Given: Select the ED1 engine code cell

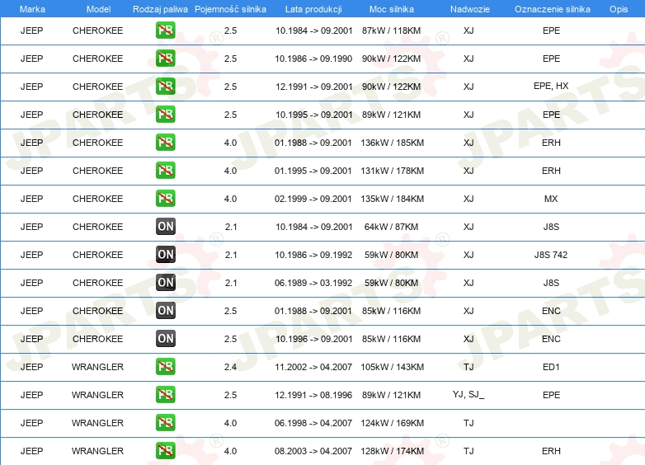Looking at the screenshot, I should [x=551, y=367].
